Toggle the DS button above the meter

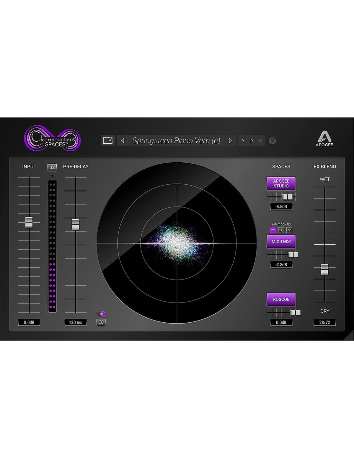pos(52,167)
